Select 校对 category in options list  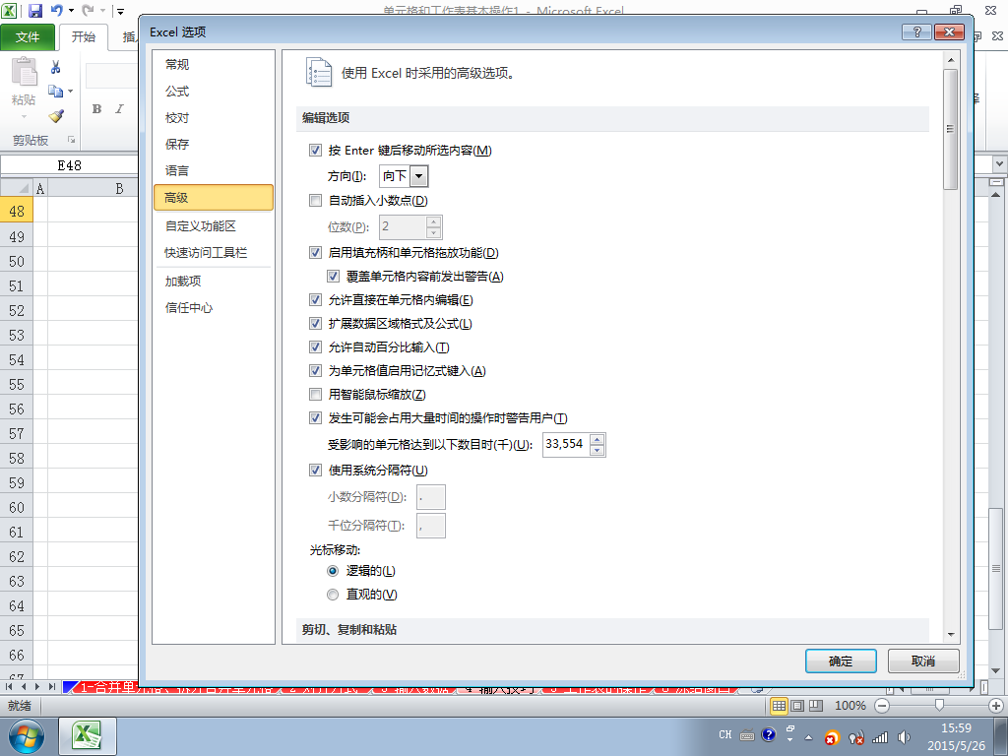click(214, 118)
